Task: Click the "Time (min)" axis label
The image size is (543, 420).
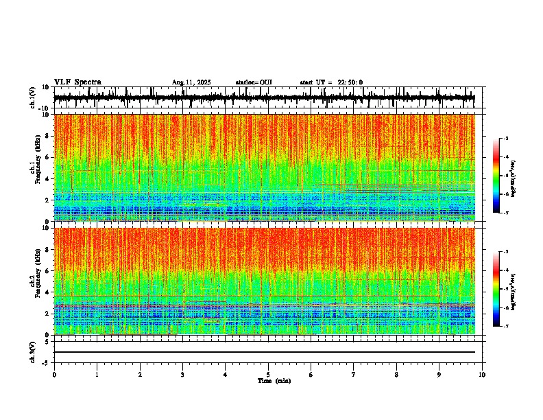Action: (274, 381)
